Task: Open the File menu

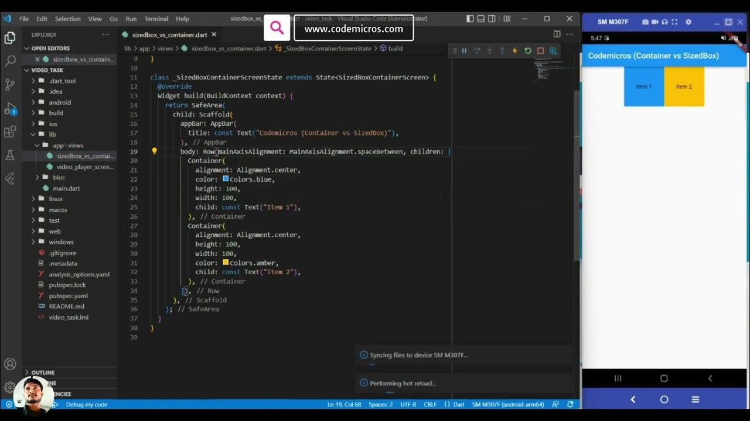Action: tap(24, 19)
